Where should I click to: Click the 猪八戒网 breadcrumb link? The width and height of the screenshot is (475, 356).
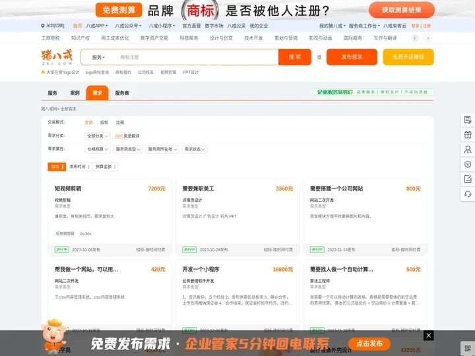click(49, 109)
